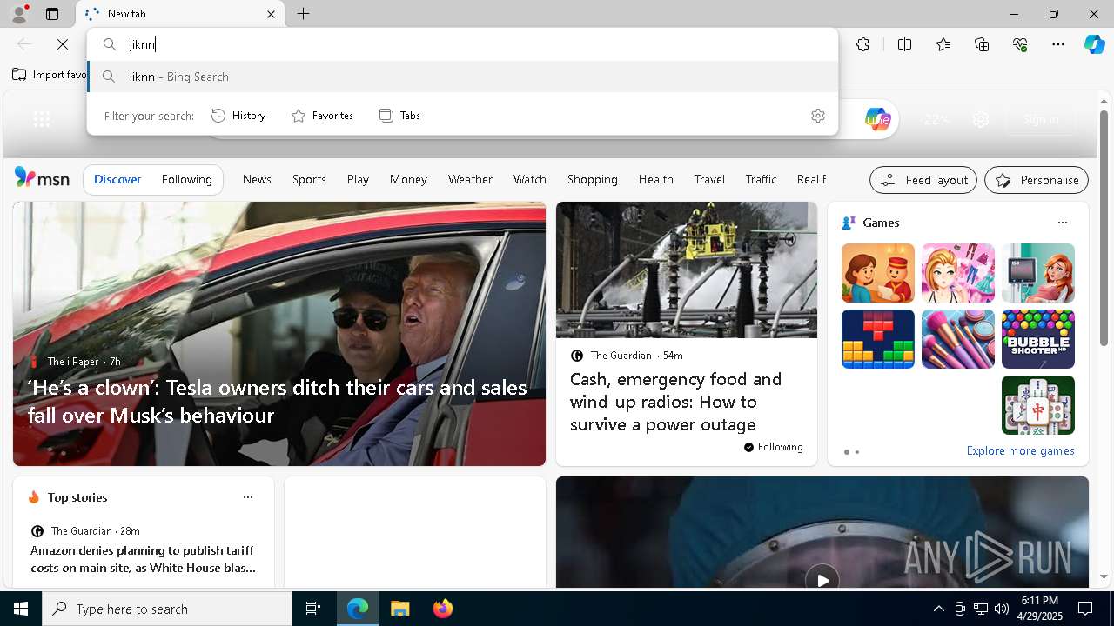Viewport: 1114px width, 626px height.
Task: Open Collections icon
Action: pos(982,44)
